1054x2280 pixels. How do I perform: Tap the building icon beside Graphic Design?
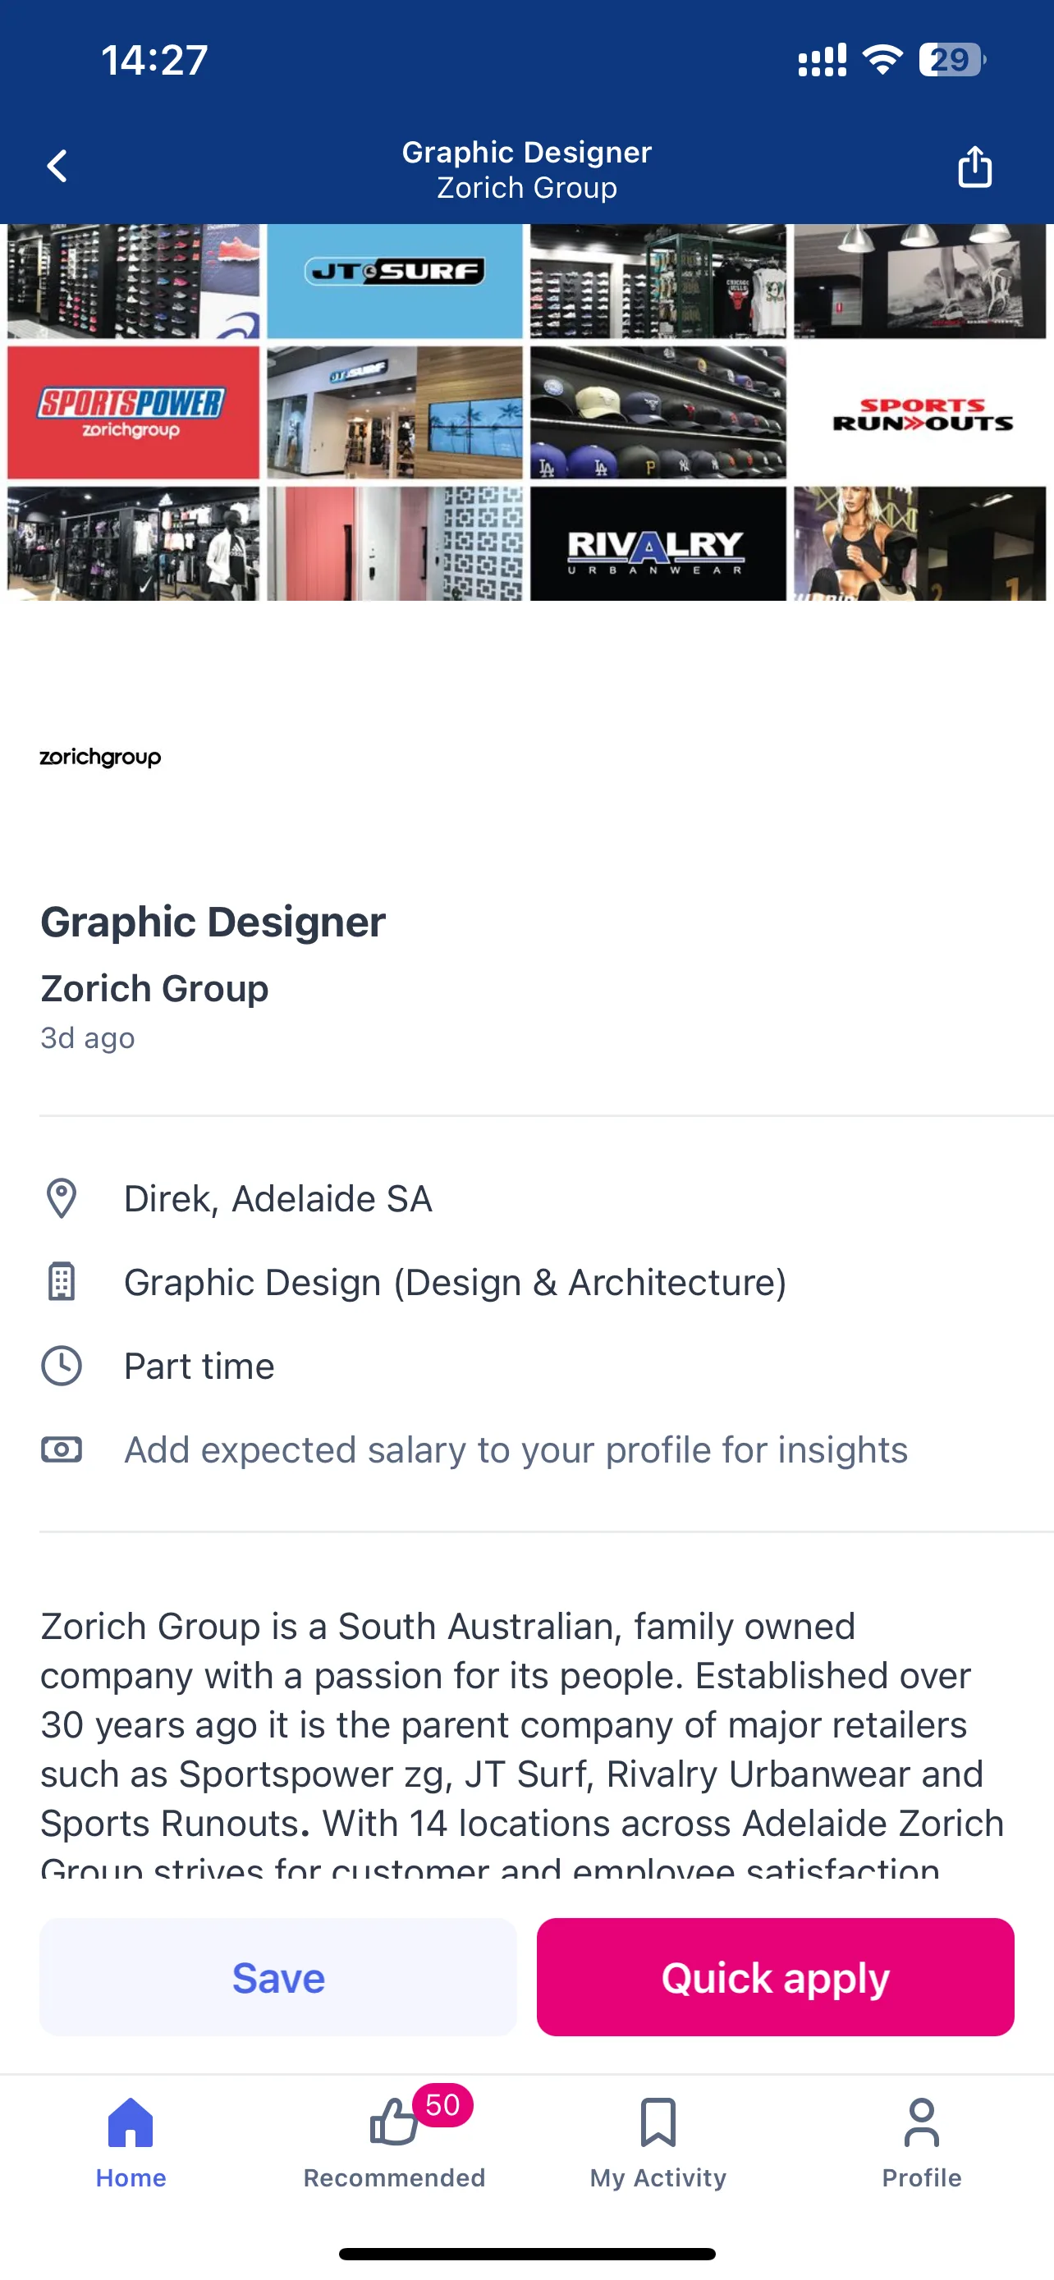(x=61, y=1283)
